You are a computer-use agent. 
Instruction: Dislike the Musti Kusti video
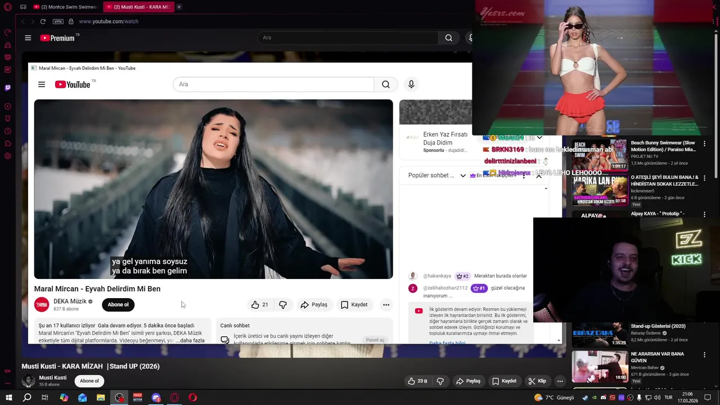[440, 381]
